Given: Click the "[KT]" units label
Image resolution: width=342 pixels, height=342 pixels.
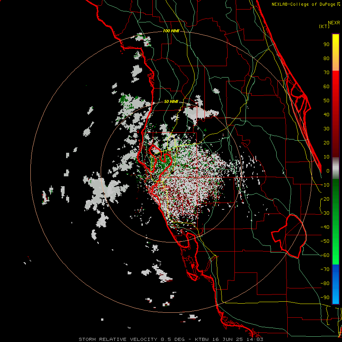Looking at the screenshot, I should click(325, 26).
